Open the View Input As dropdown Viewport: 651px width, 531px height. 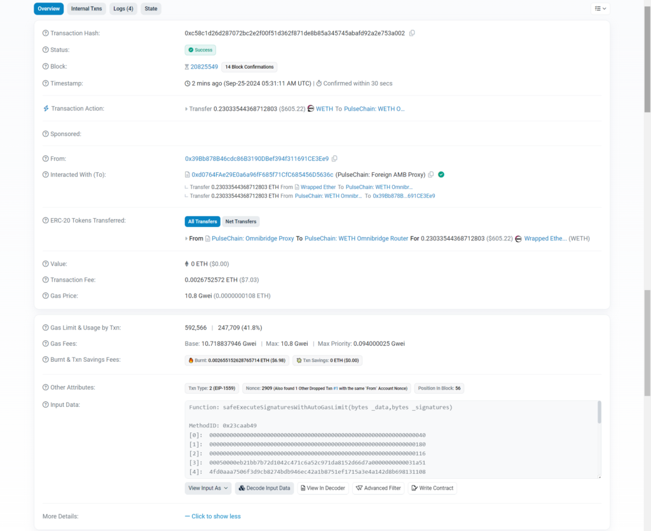pyautogui.click(x=208, y=488)
